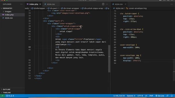Split the index.php editor to the right
This screenshot has height=98, width=175.
coord(103,4)
